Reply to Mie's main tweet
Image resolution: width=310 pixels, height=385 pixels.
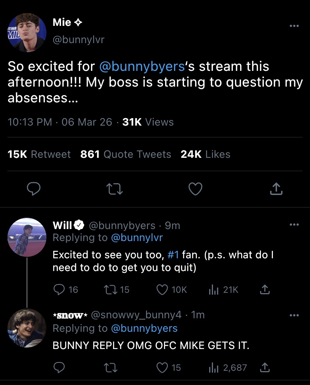coord(34,189)
